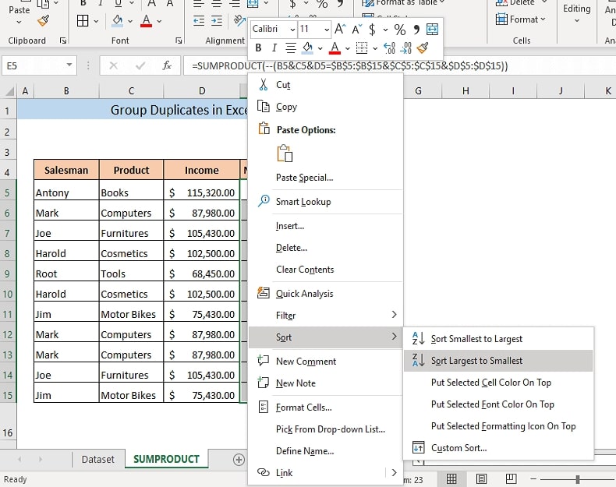The width and height of the screenshot is (616, 487).
Task: Open the font size 11 dropdown
Action: [327, 30]
